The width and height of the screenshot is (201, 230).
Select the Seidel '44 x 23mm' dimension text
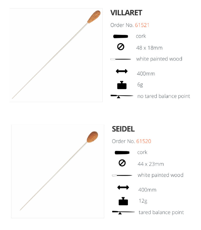click(x=150, y=164)
